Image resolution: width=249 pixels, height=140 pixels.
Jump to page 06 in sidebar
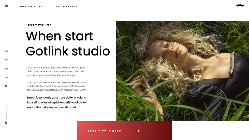pyautogui.click(x=6, y=51)
